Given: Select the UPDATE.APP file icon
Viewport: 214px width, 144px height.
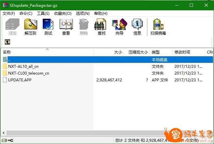Looking at the screenshot, I should pos(5,80).
